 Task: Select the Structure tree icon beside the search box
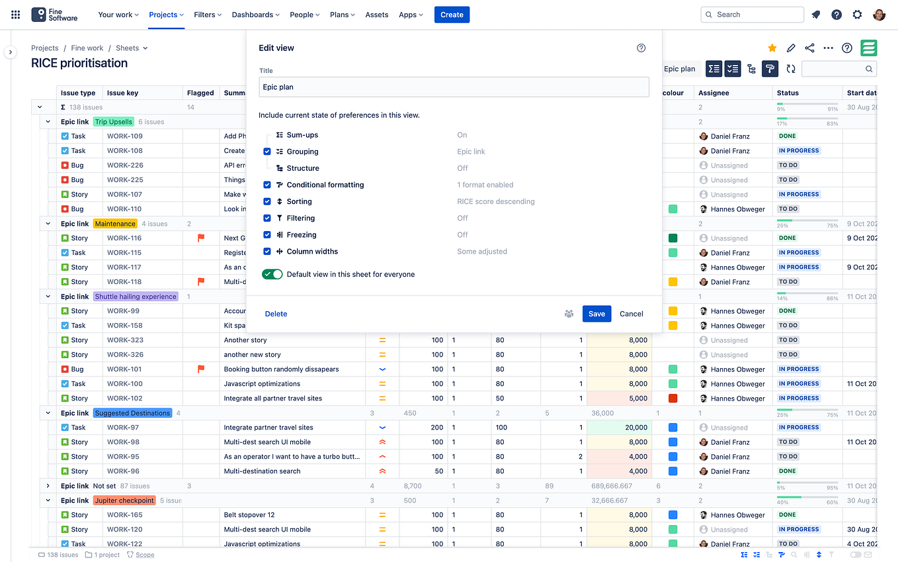(752, 68)
